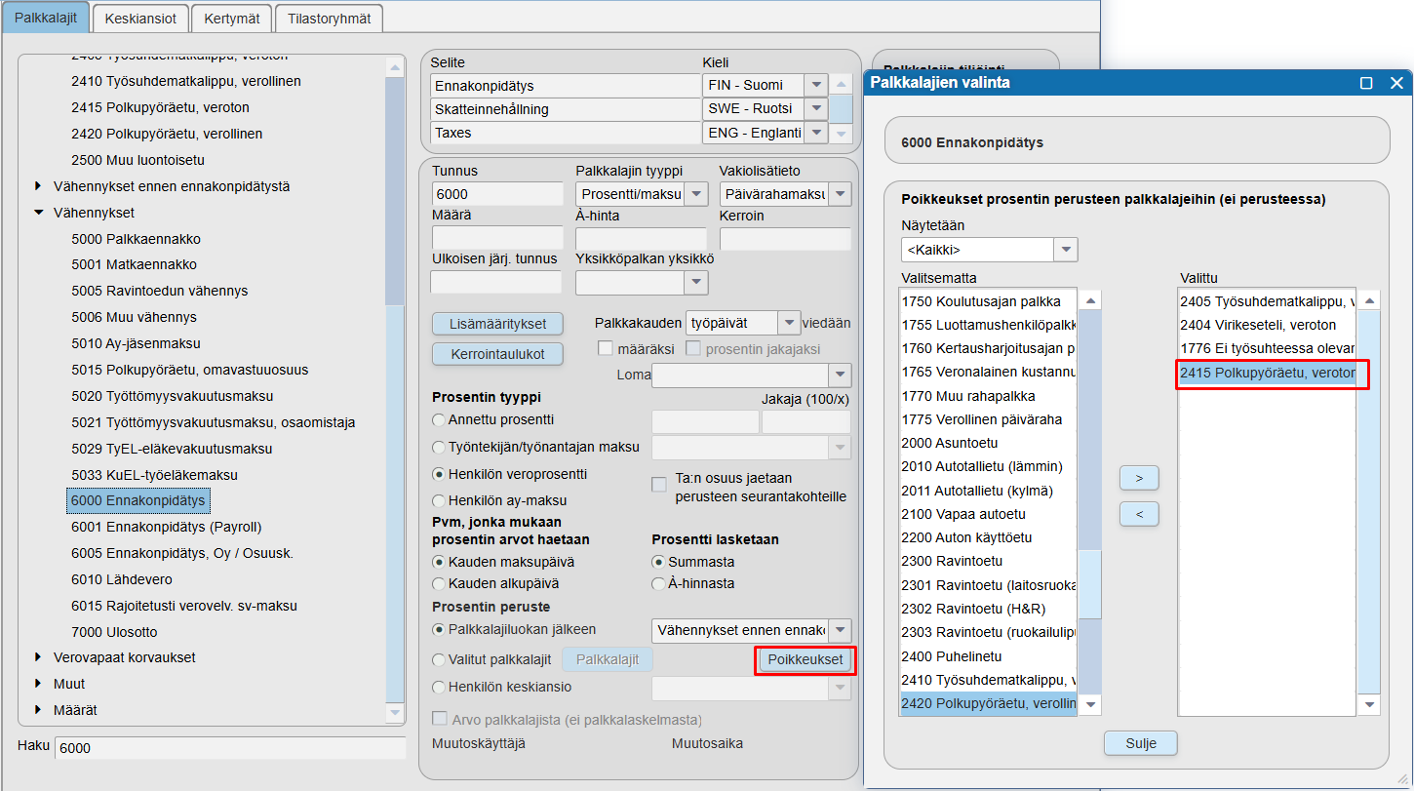Tick the määräksi checkbox
The image size is (1414, 791).
point(606,348)
